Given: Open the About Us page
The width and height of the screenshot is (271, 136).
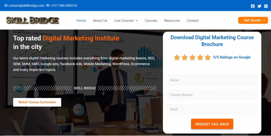Looking at the screenshot, I should (100, 21).
